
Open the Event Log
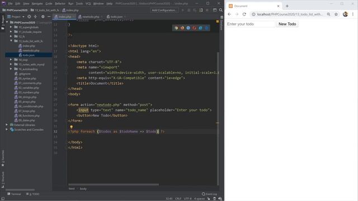click(209, 194)
